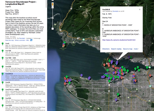154x111 pixels.
Task: Select the Van27A1-2 + 82B2 entry title
Action: pos(12,90)
